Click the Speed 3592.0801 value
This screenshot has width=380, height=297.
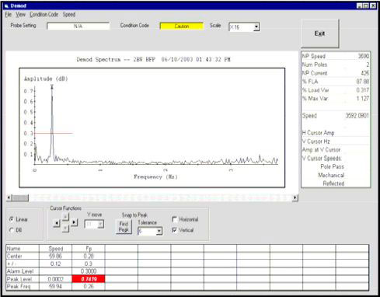[x=357, y=116]
